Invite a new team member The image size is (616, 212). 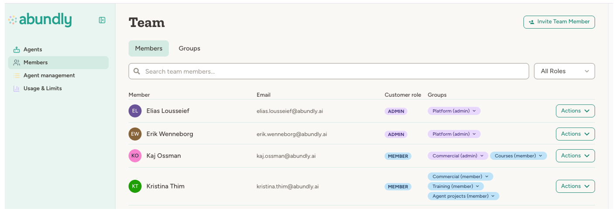tap(559, 22)
